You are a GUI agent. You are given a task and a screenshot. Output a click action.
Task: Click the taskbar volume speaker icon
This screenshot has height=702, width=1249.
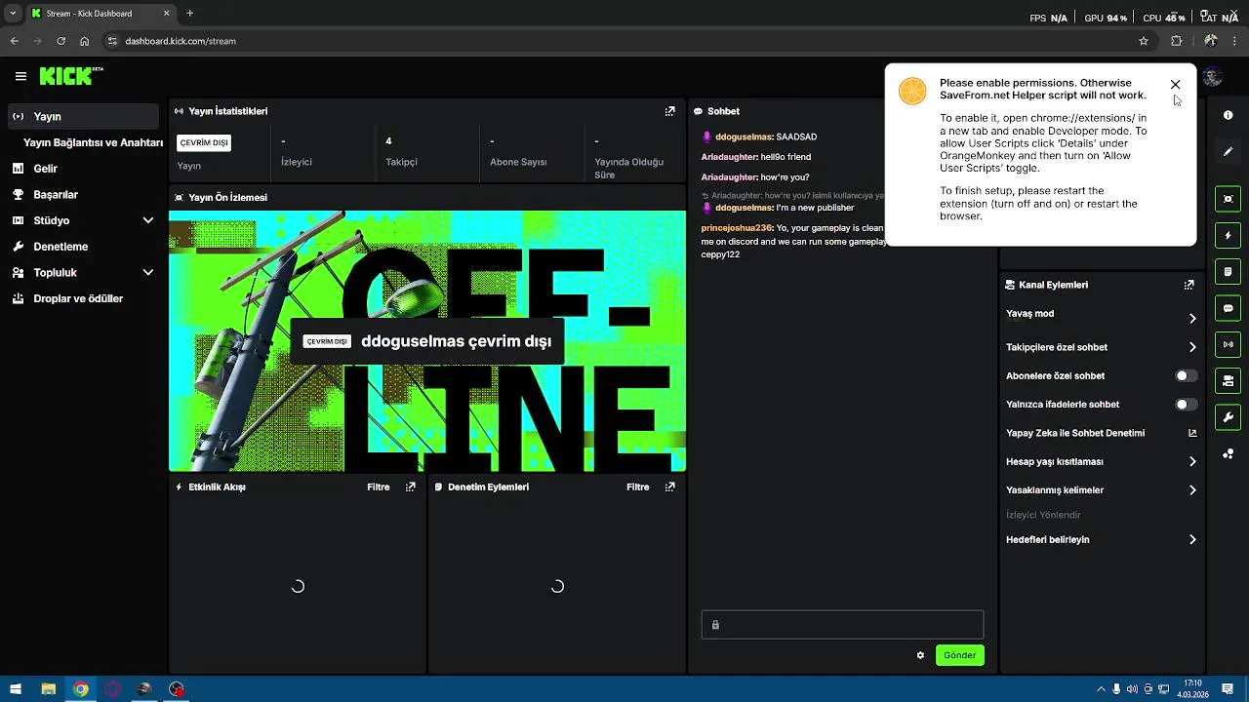pos(1132,689)
